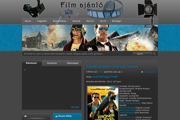
Task: Click 'vágó: Steven Kemper' line
Action: pyautogui.click(x=129, y=100)
